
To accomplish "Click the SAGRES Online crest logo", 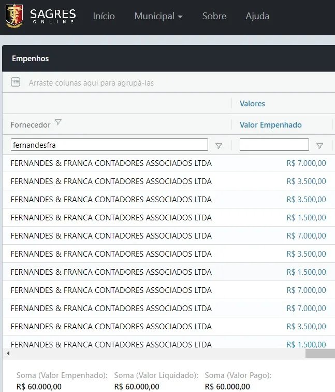I will [x=14, y=16].
